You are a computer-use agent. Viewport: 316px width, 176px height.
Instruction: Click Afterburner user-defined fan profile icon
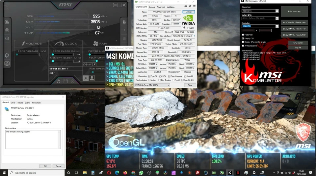point(92,78)
